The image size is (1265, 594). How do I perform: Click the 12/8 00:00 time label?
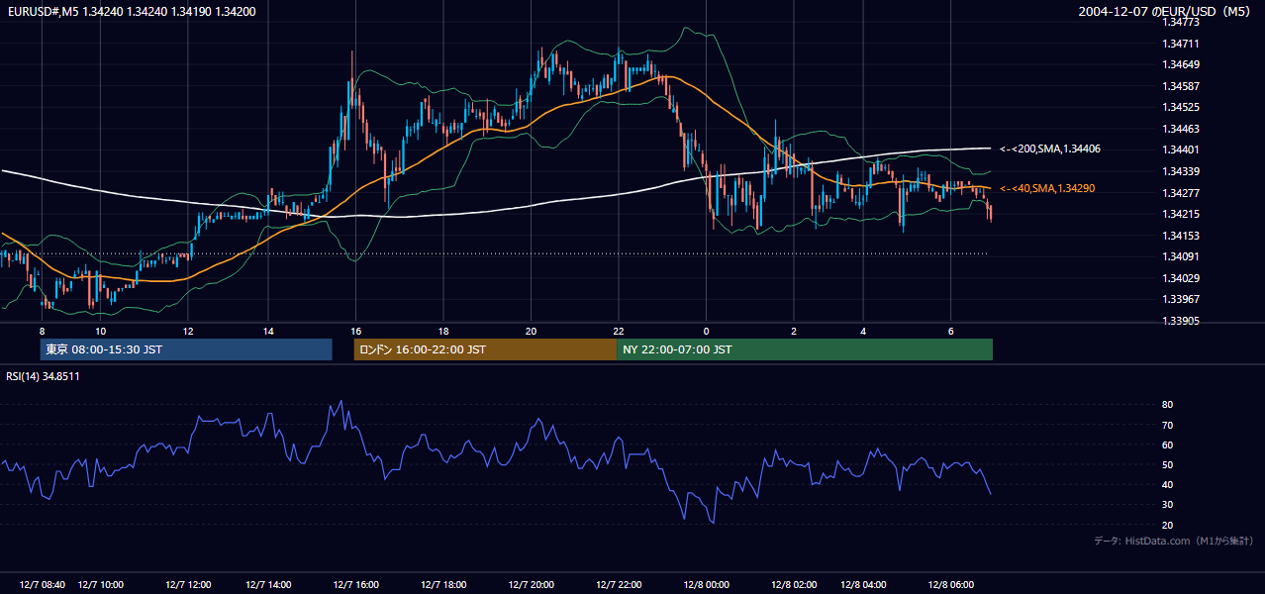707,585
